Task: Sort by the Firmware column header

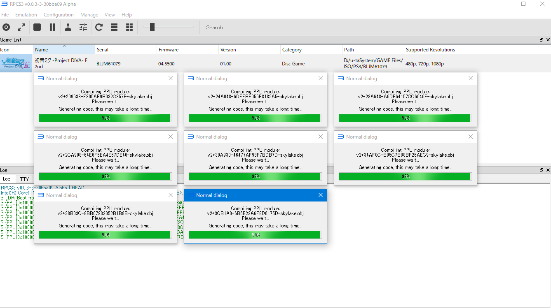Action: pos(188,50)
